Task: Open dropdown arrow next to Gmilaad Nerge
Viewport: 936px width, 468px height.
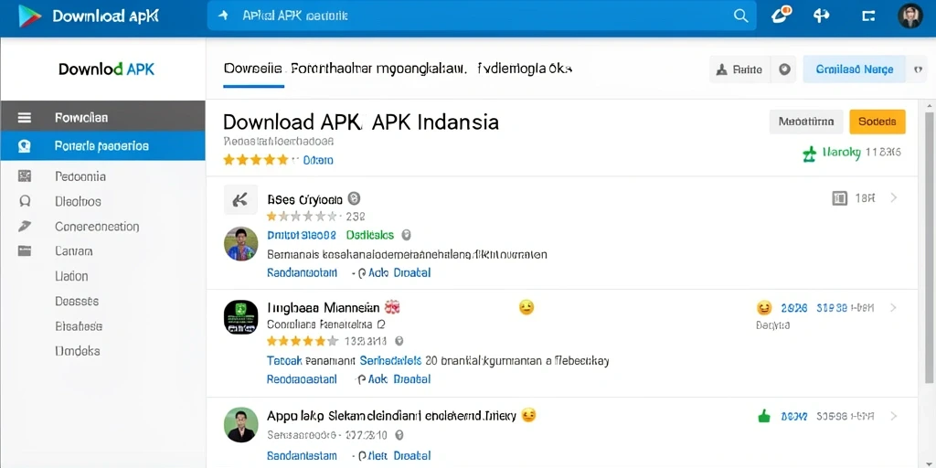Action: click(x=918, y=69)
